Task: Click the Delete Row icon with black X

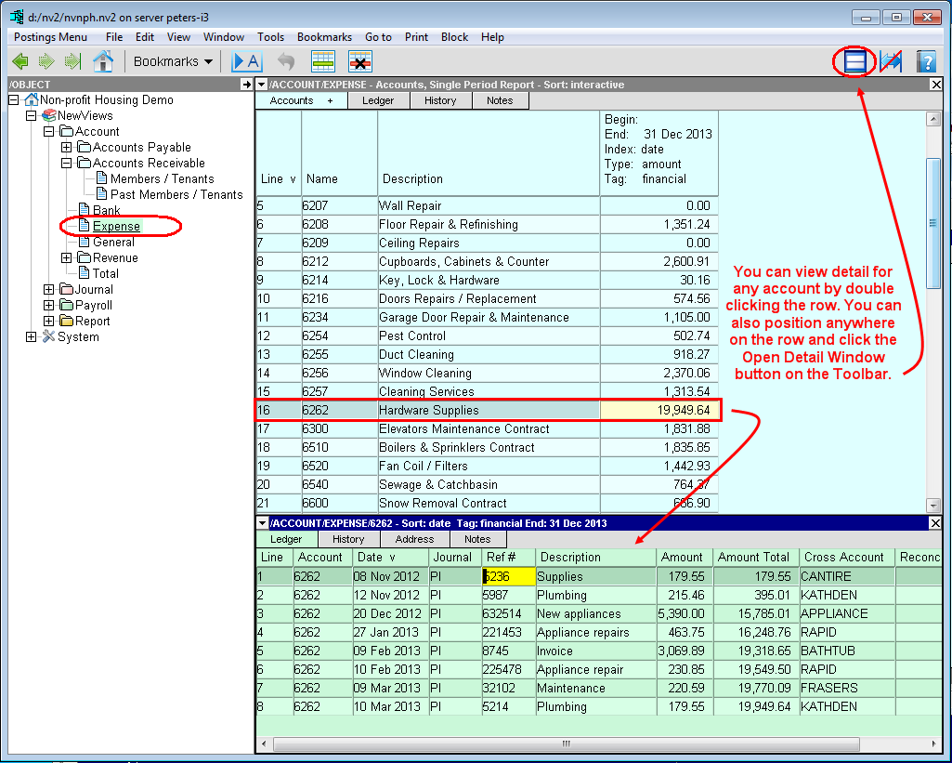Action: click(360, 61)
